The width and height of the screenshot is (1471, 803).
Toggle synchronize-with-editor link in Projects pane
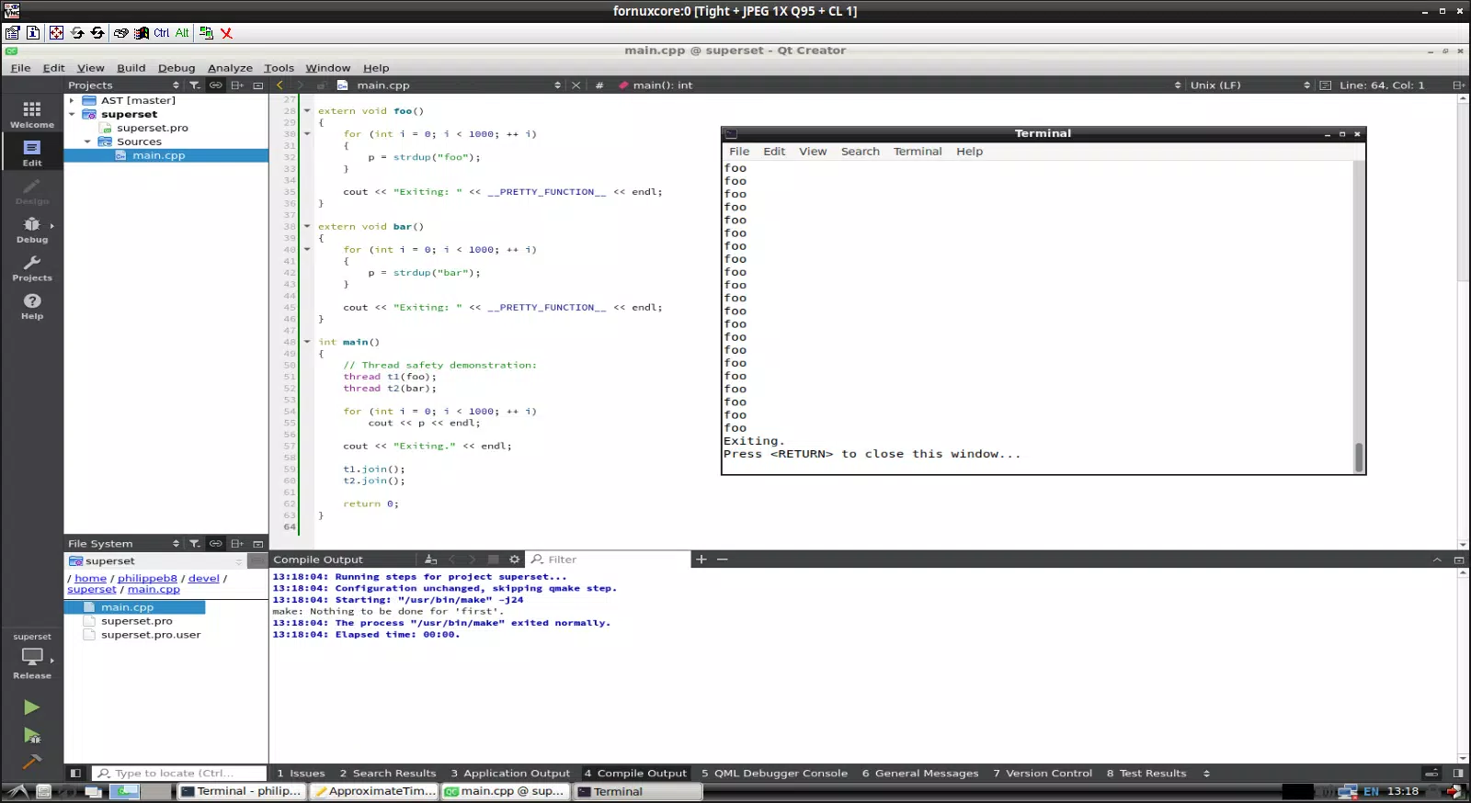tap(215, 85)
